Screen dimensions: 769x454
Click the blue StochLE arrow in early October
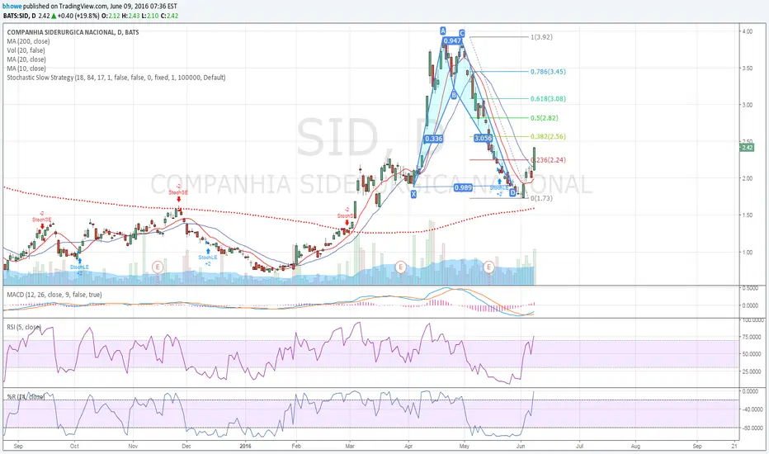(79, 261)
